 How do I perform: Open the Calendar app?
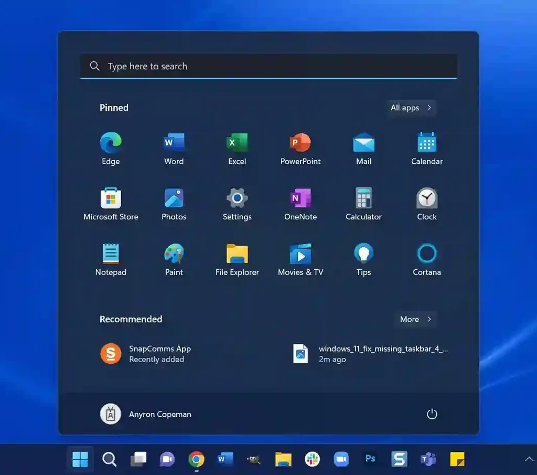pos(427,149)
